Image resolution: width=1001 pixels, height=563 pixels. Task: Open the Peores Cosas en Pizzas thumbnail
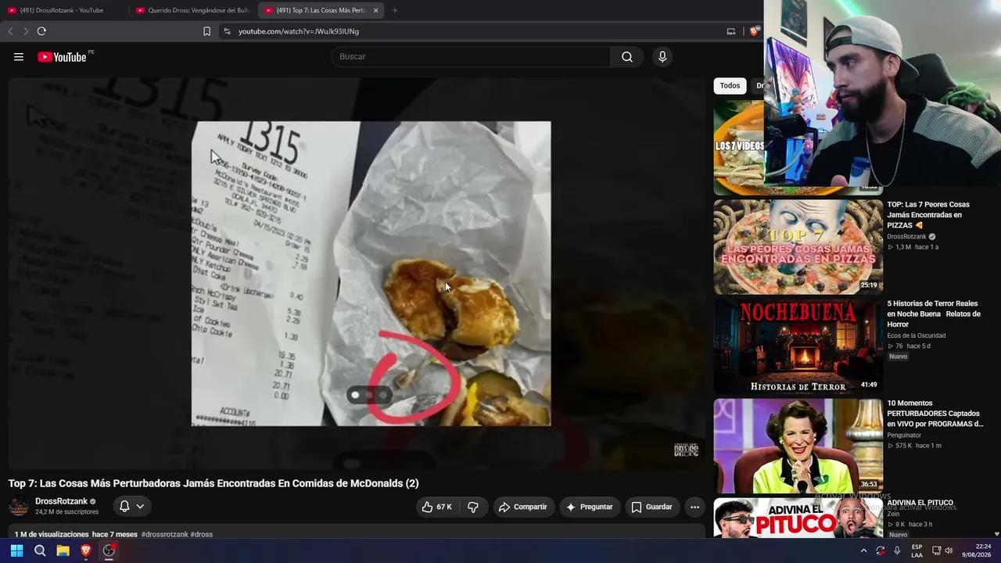click(x=798, y=246)
